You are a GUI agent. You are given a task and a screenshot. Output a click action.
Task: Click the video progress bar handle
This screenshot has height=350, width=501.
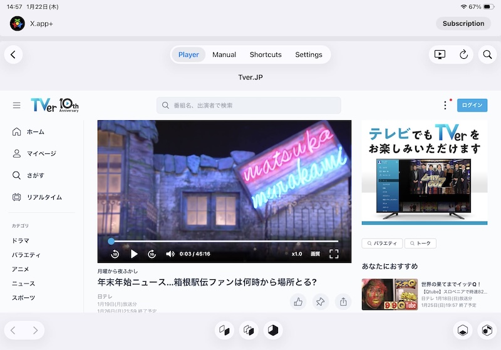point(111,242)
